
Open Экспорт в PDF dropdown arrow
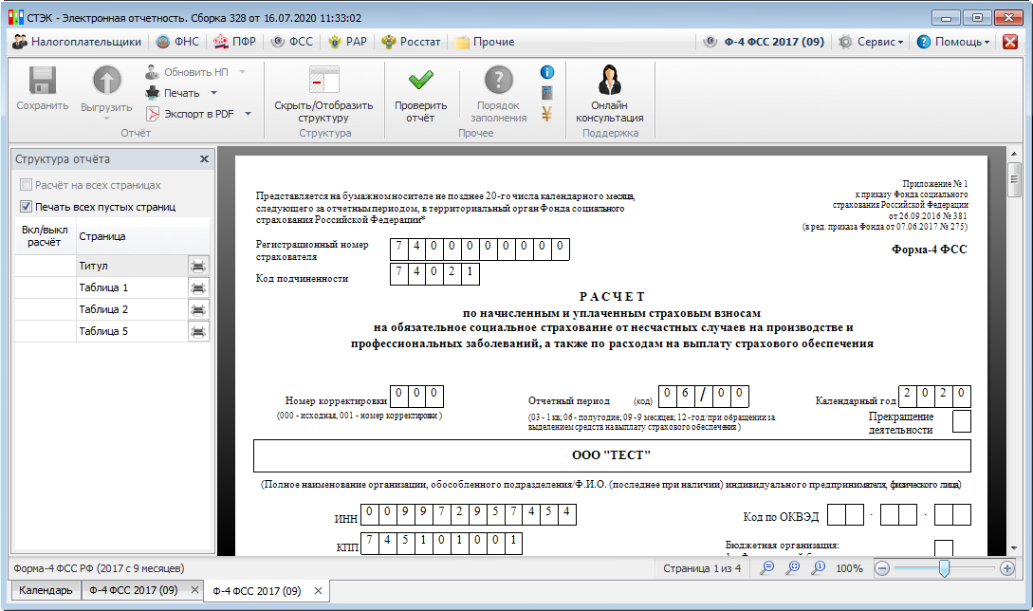point(248,114)
